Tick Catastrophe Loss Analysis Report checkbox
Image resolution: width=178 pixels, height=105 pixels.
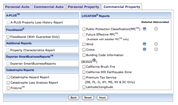[8, 83]
